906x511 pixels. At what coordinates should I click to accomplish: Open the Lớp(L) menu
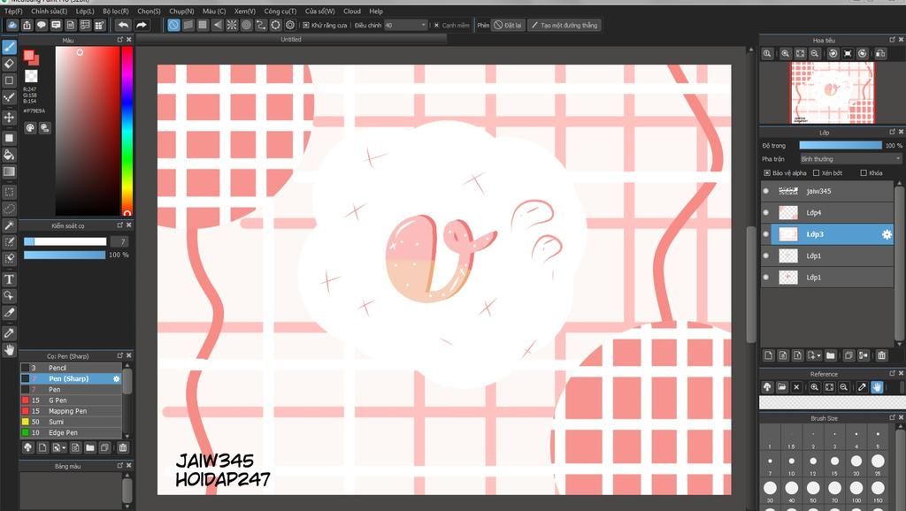[x=85, y=11]
